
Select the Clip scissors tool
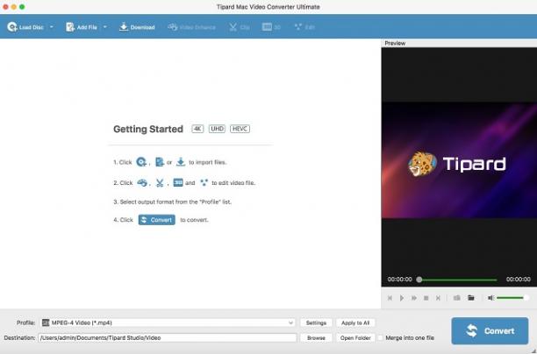coord(239,27)
